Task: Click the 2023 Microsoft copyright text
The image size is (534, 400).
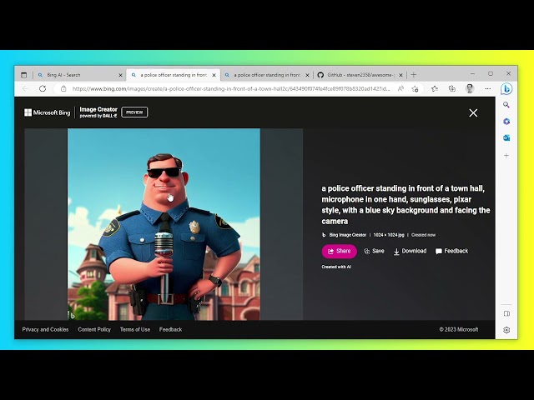Action: [x=459, y=330]
